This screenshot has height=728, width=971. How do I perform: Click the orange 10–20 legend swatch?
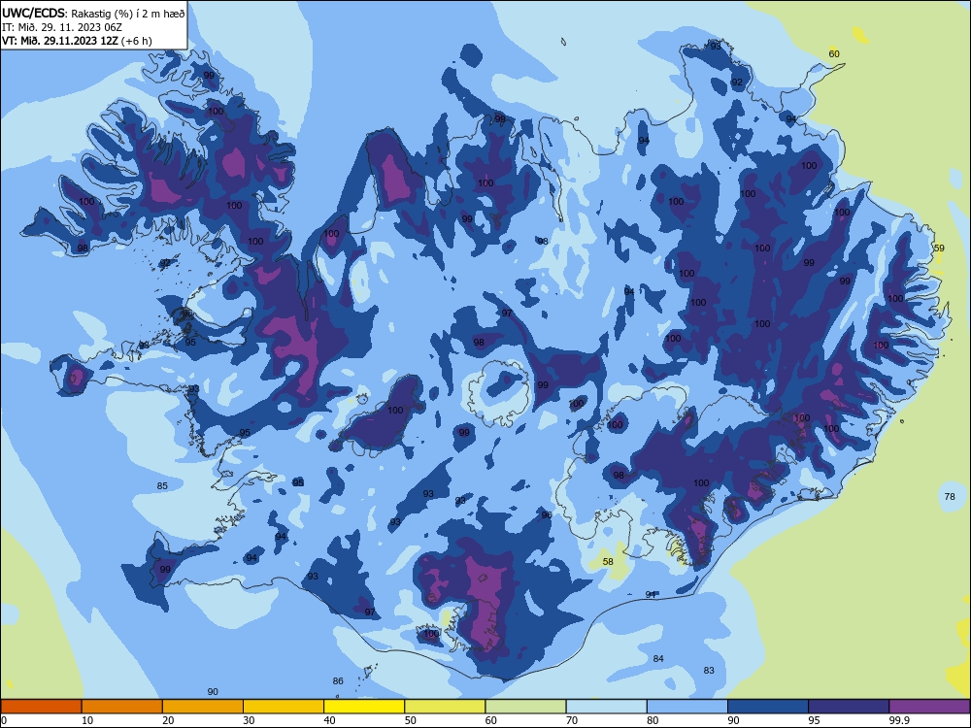coord(122,707)
